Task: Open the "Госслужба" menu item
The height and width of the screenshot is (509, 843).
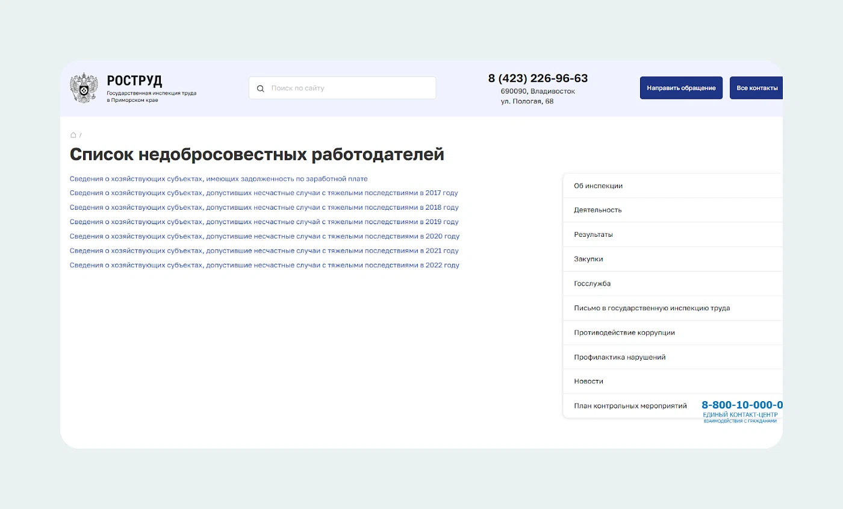Action: 593,283
